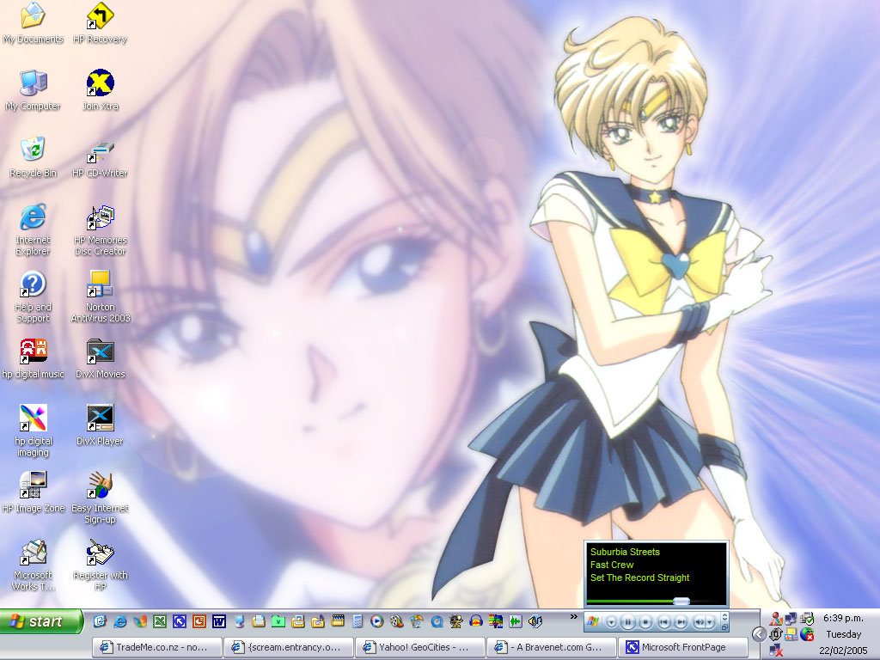Select the Help and Support shortcut
880x660 pixels.
click(x=33, y=296)
